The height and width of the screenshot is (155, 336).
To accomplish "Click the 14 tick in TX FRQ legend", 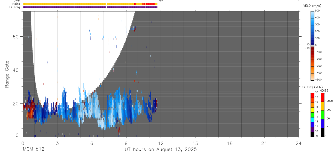I will pos(317,112).
